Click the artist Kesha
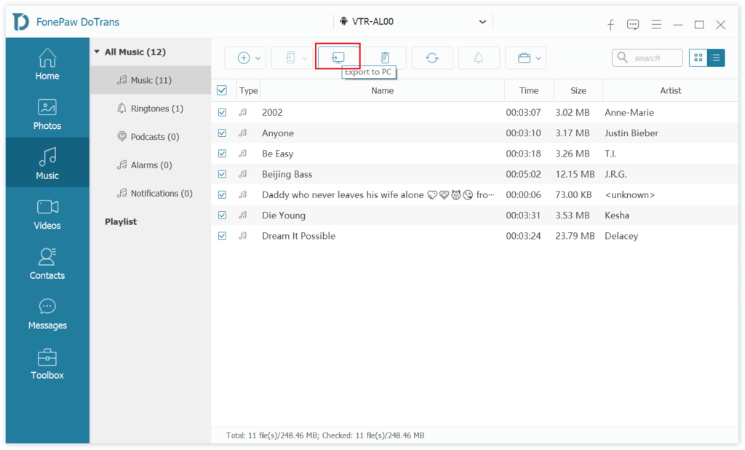 pyautogui.click(x=617, y=215)
